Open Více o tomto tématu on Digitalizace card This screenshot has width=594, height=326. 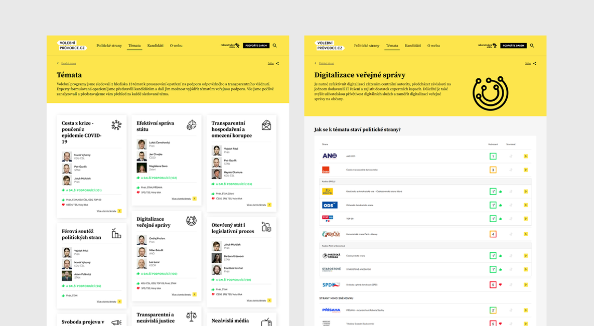coord(181,294)
